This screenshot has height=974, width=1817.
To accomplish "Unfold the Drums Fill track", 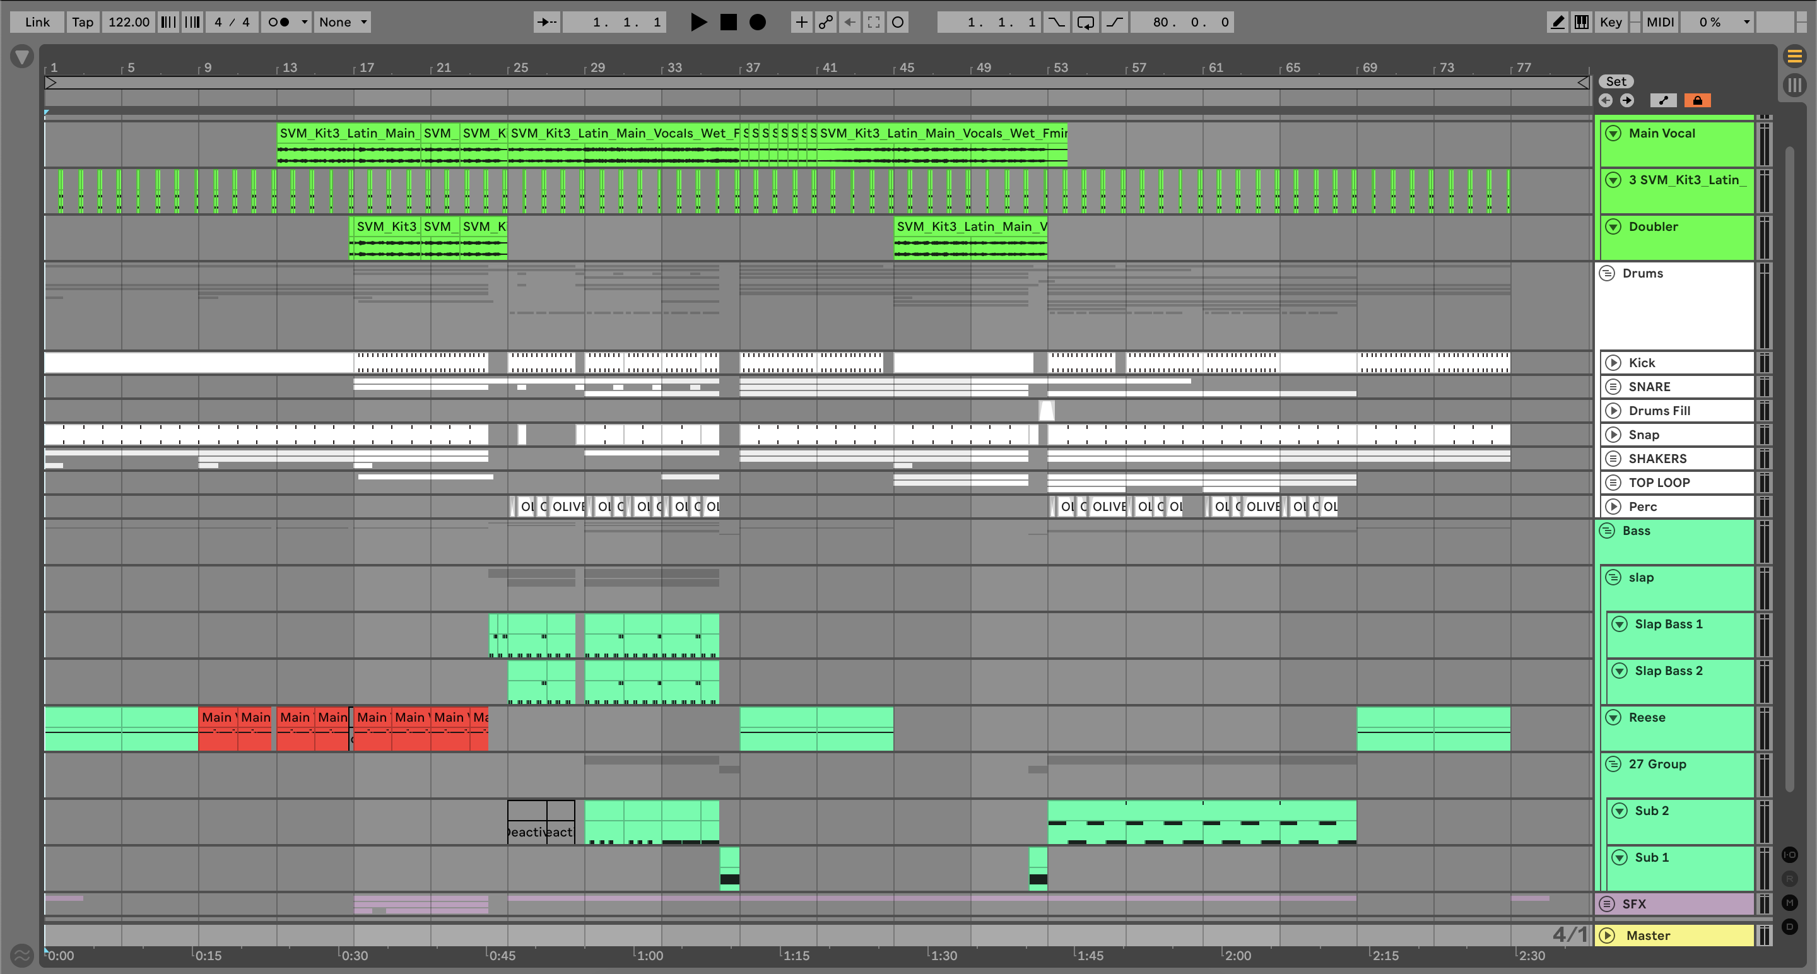I will point(1613,411).
